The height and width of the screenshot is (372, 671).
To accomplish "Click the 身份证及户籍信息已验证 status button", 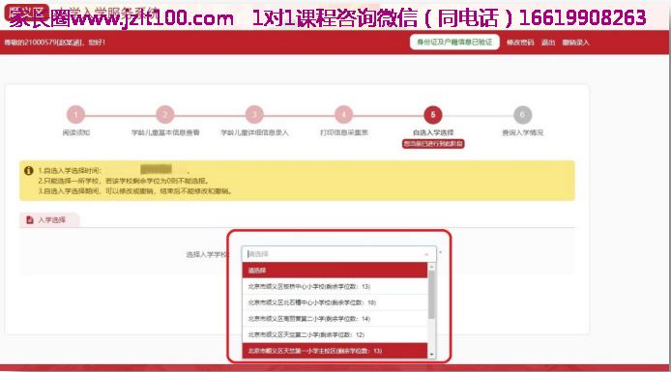I will click(x=454, y=42).
